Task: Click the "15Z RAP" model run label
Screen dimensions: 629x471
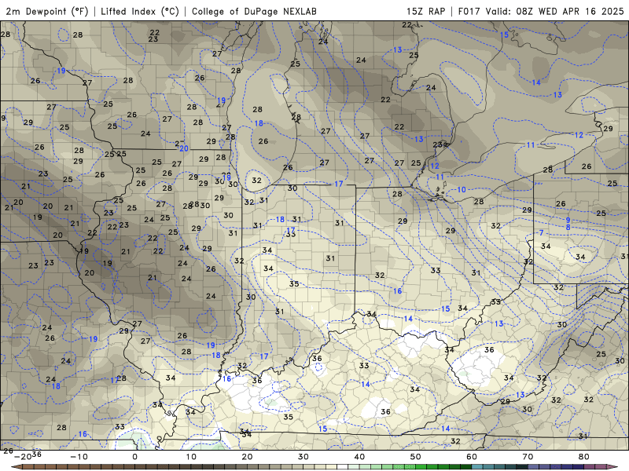Action: pos(425,11)
